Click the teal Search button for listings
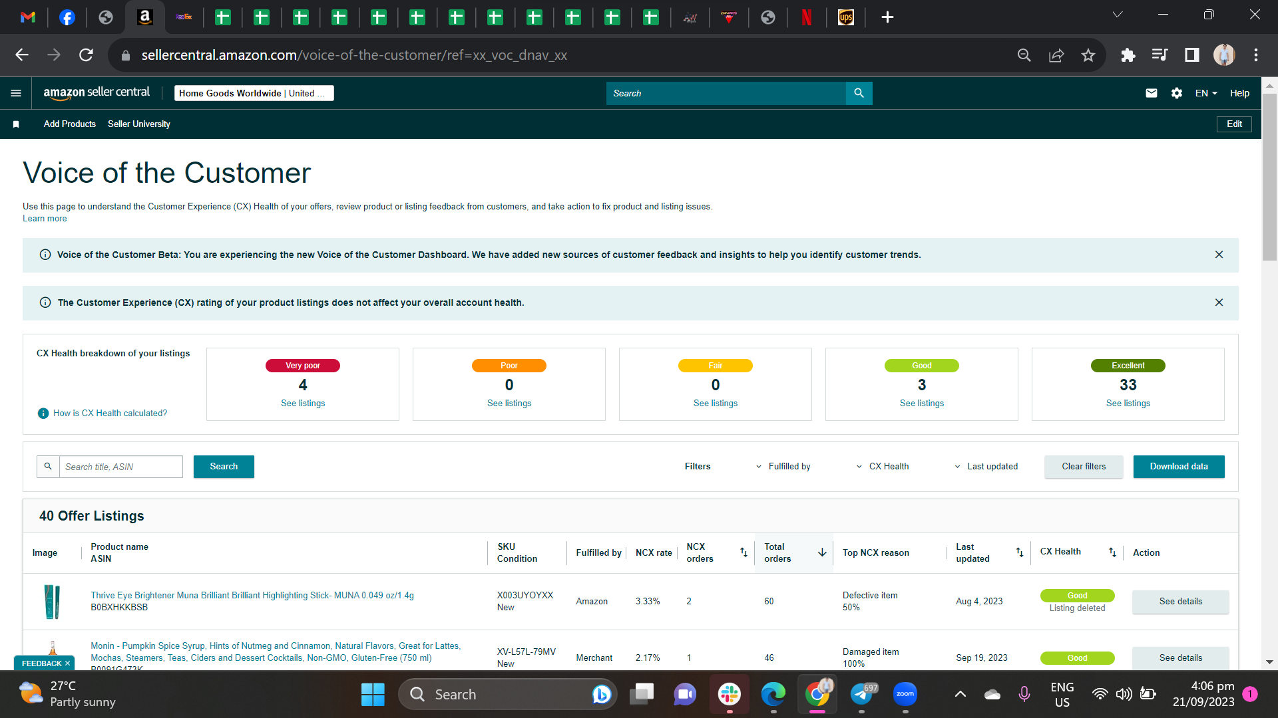1278x718 pixels. [224, 467]
